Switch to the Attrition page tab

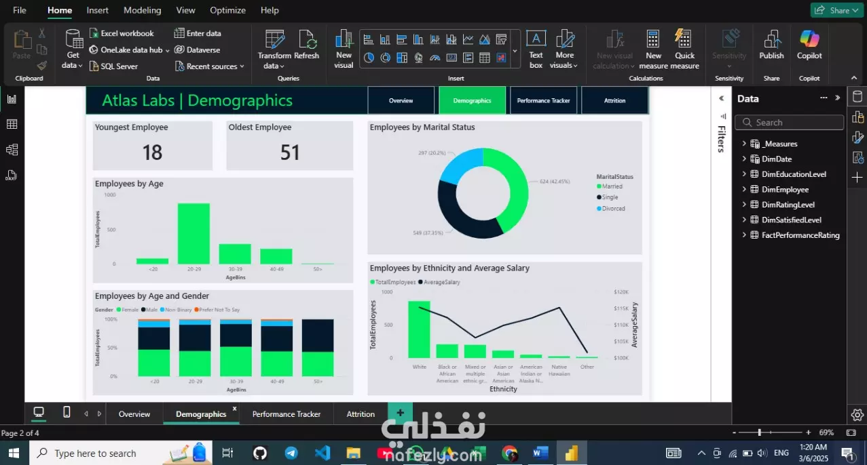(x=361, y=414)
